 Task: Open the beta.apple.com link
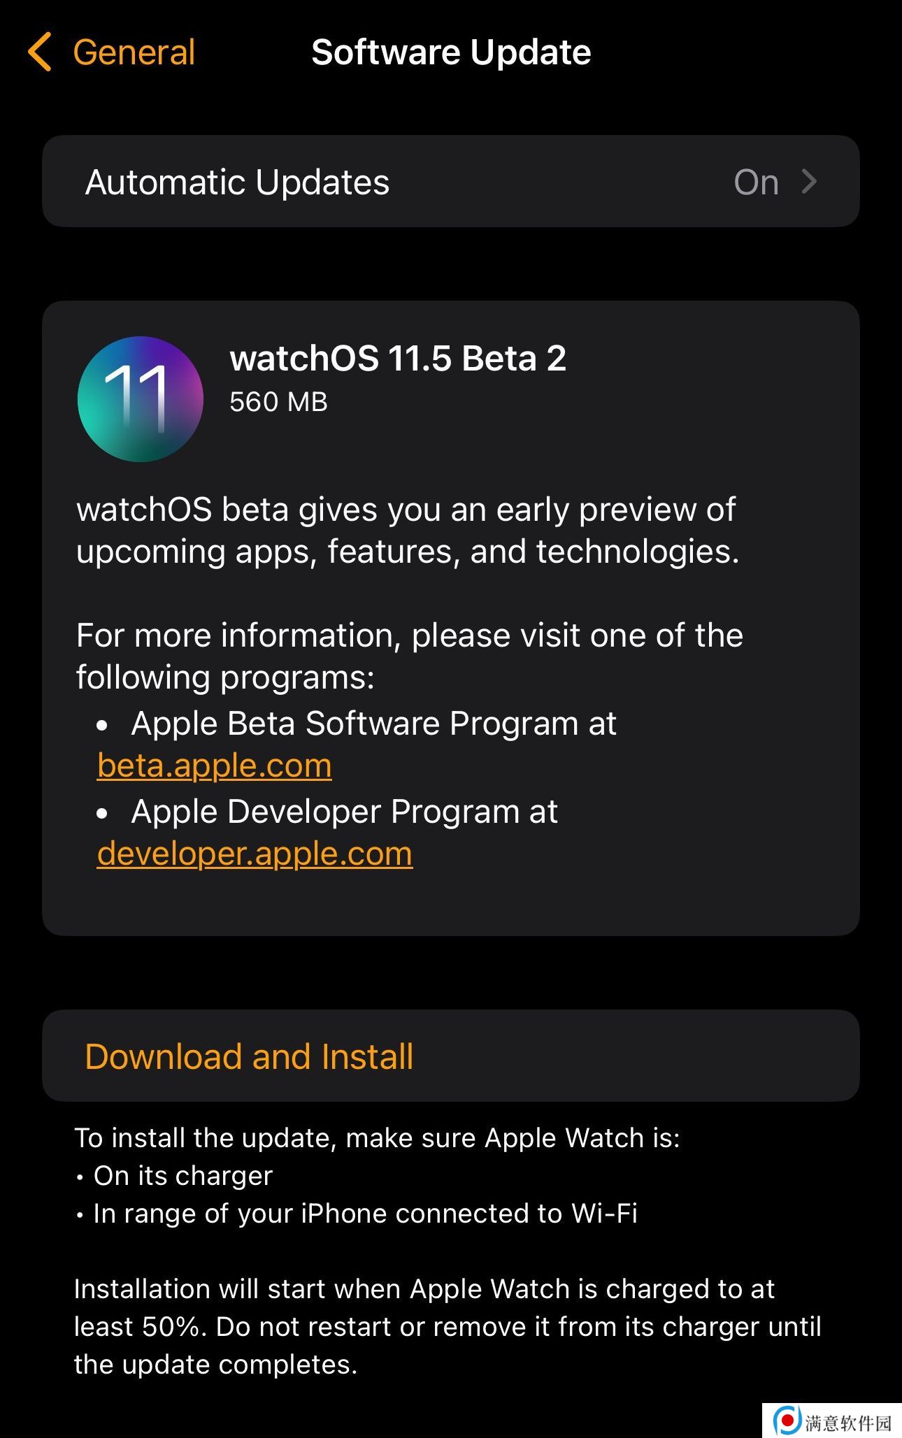(x=215, y=765)
